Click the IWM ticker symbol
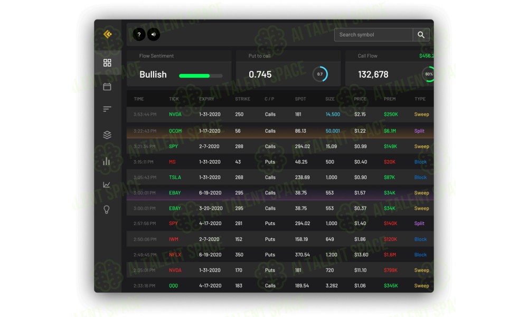 (x=174, y=239)
